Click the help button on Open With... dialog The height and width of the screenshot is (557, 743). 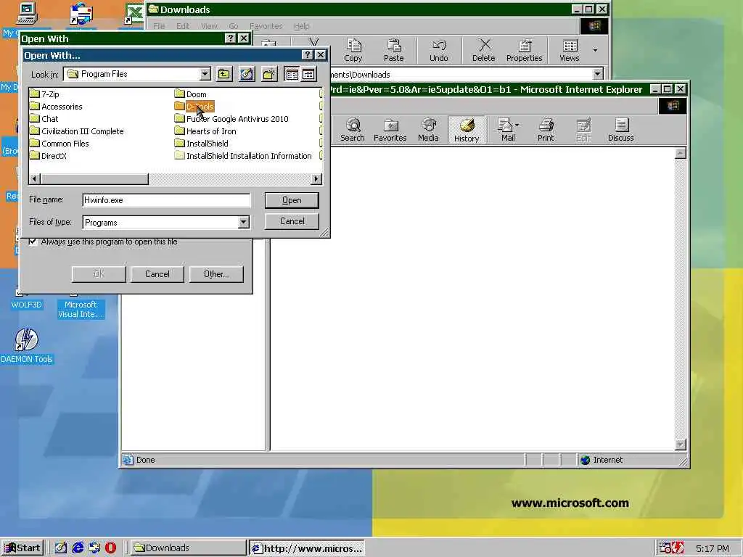point(308,55)
